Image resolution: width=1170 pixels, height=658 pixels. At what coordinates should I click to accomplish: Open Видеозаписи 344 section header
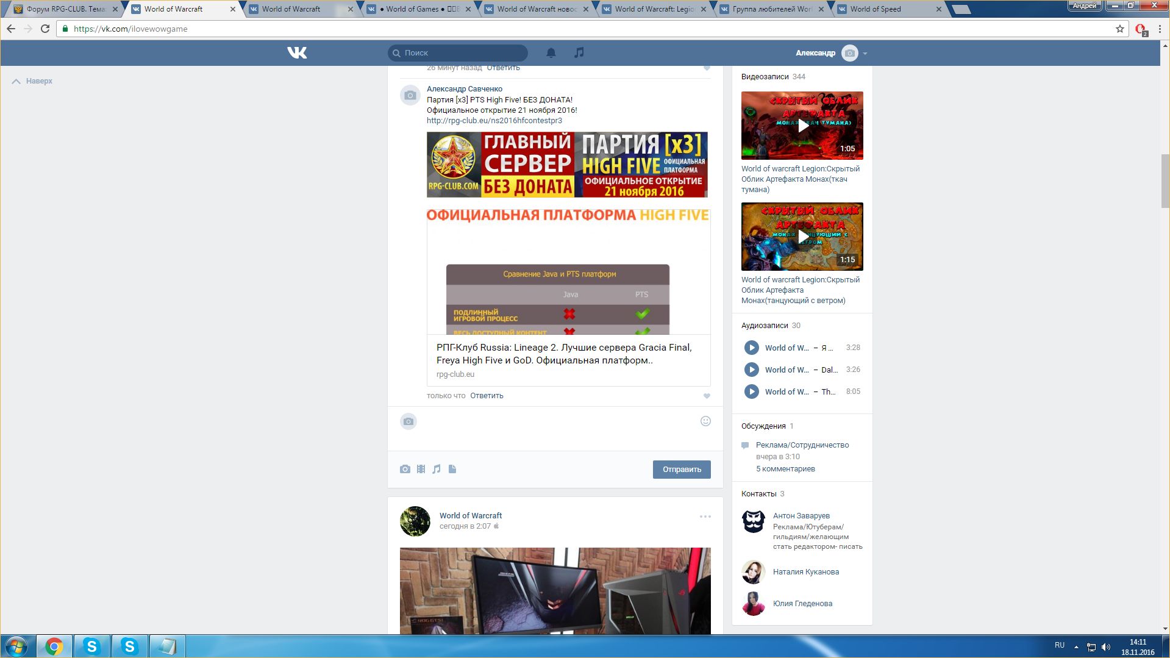[773, 77]
